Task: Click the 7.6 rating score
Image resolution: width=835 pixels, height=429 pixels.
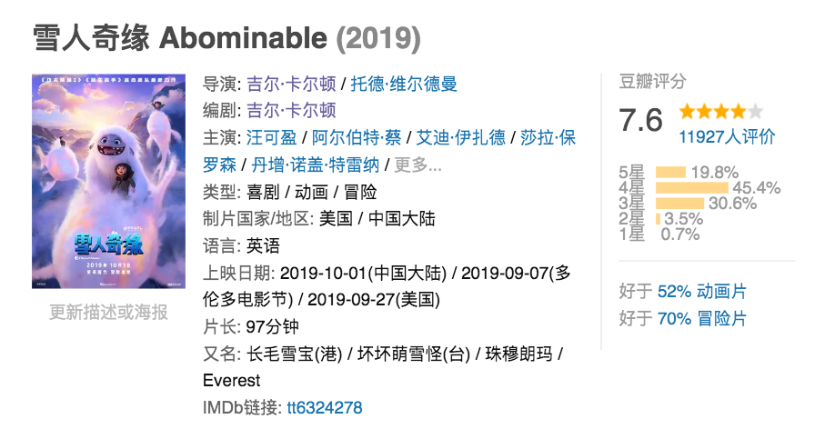Action: pos(641,119)
